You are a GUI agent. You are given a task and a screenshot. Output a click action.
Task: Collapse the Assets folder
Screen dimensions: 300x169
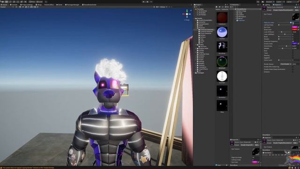coord(195,18)
